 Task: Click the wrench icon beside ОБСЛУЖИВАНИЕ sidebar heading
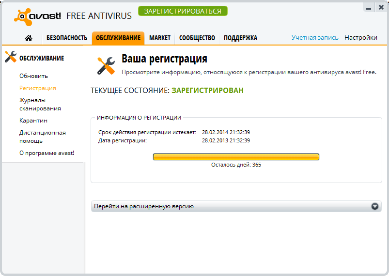point(11,57)
